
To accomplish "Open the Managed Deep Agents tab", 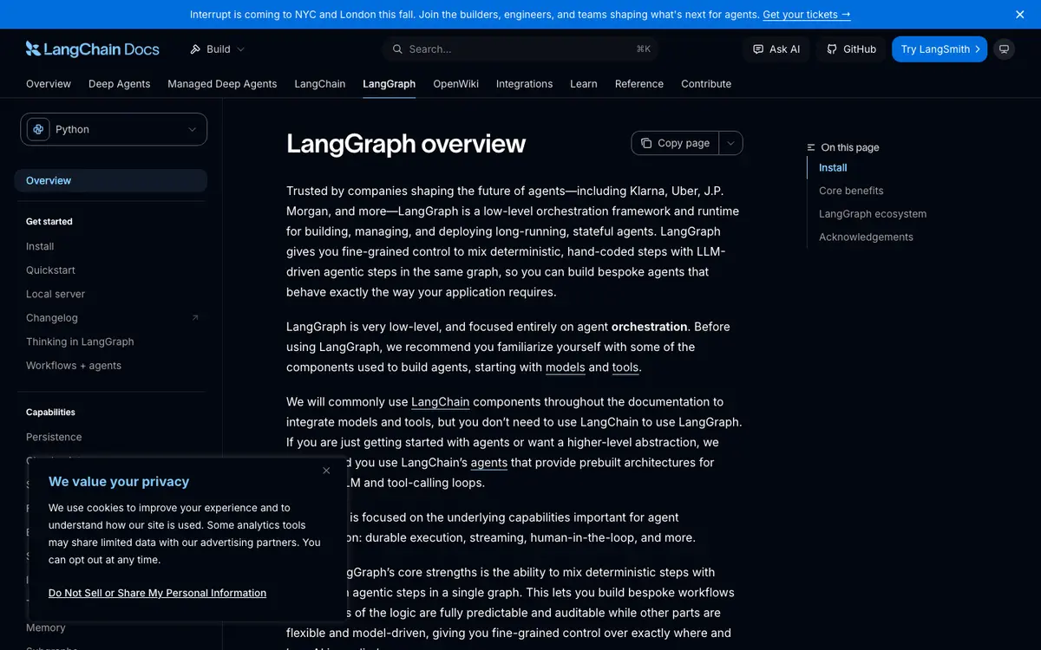I will point(222,84).
